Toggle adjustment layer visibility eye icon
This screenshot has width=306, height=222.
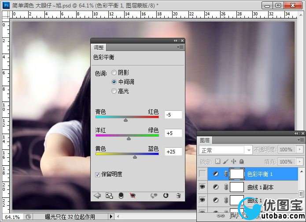(133, 196)
